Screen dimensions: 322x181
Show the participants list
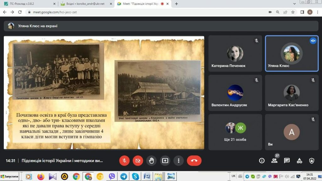[274, 161]
